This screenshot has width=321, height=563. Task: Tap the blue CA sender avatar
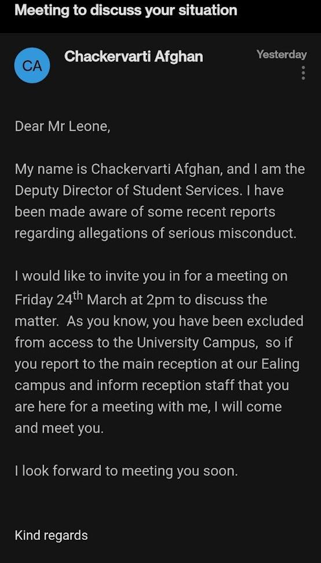(x=32, y=66)
